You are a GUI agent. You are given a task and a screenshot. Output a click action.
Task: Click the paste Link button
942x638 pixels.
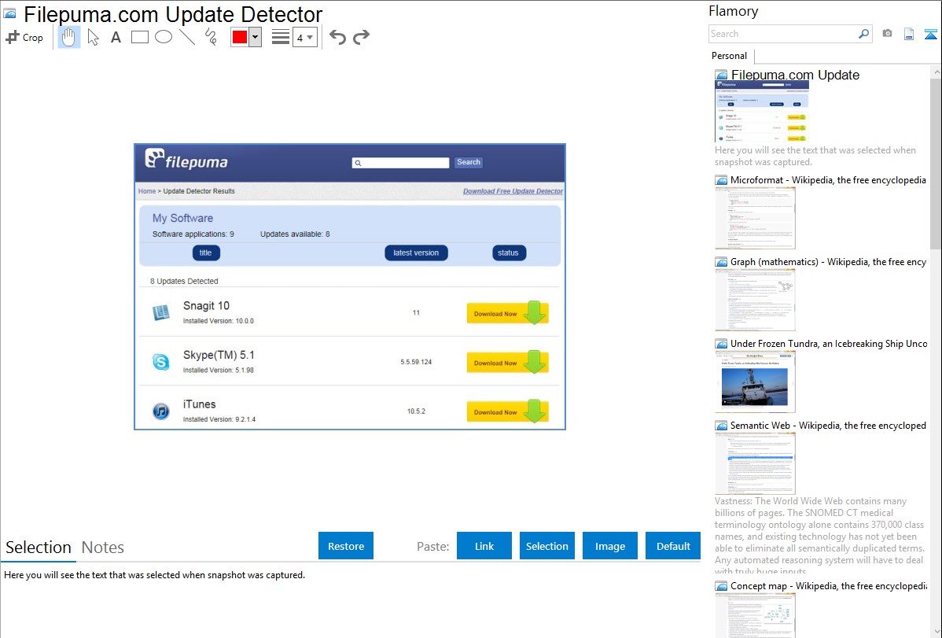pos(484,546)
